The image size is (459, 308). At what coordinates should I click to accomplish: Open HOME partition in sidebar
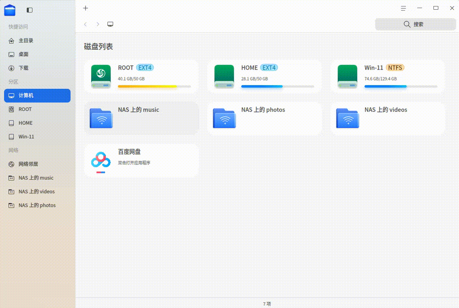pos(37,123)
